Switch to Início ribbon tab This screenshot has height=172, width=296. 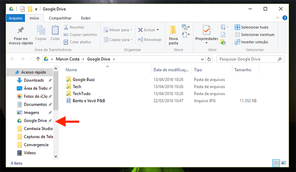coord(34,18)
